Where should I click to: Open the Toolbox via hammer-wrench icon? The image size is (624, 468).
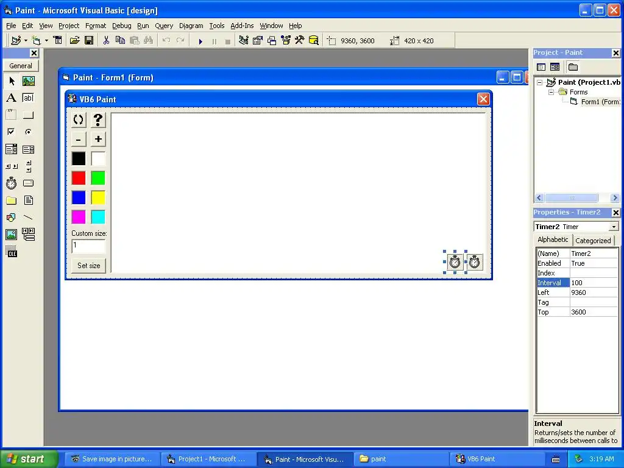click(300, 41)
